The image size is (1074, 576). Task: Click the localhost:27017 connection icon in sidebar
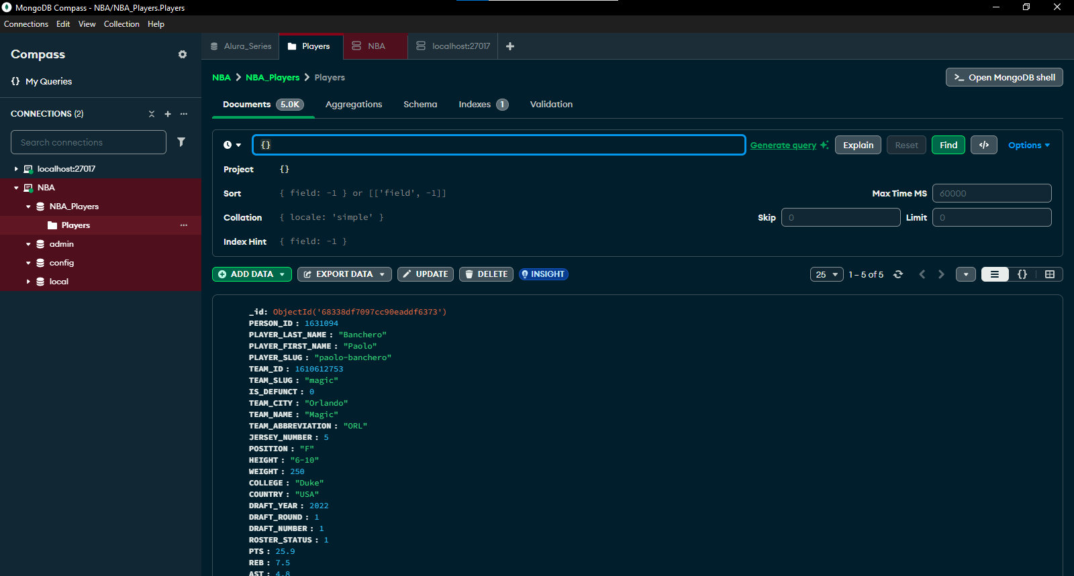[28, 169]
